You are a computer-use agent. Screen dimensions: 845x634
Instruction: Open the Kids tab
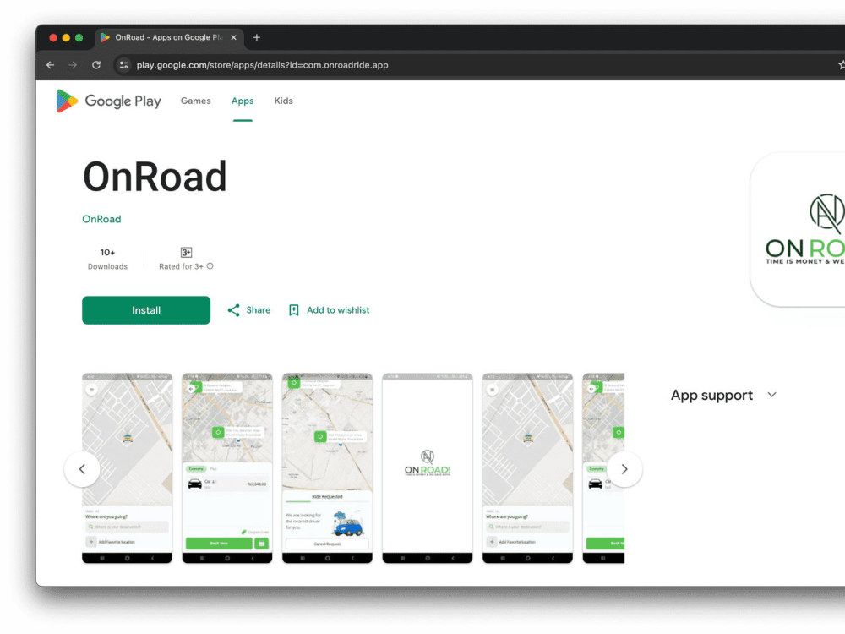tap(283, 101)
